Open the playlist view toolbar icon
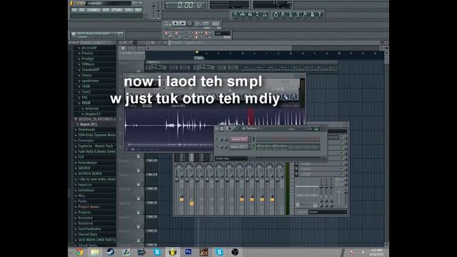 [235, 14]
